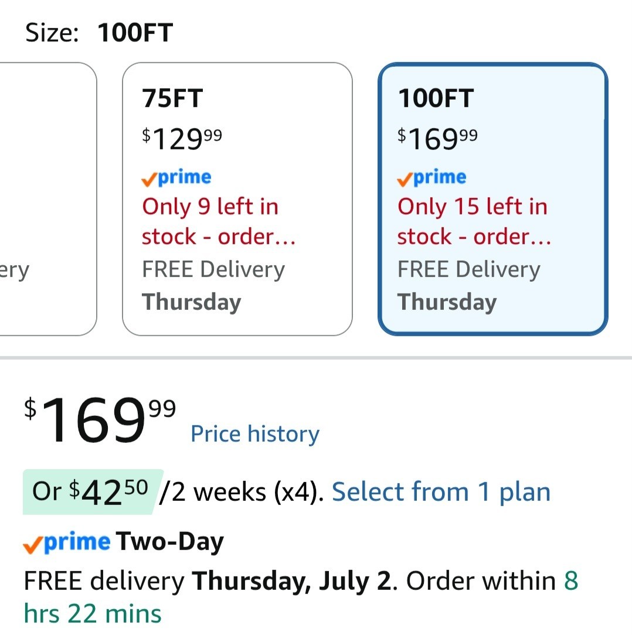Click the Or $42.50 installment badge
The image size is (632, 635).
[93, 492]
